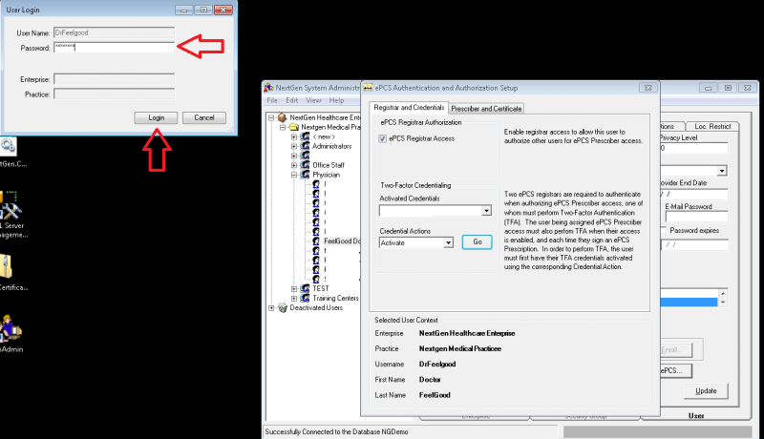Open the Certifica... folder desktop icon

[7, 266]
